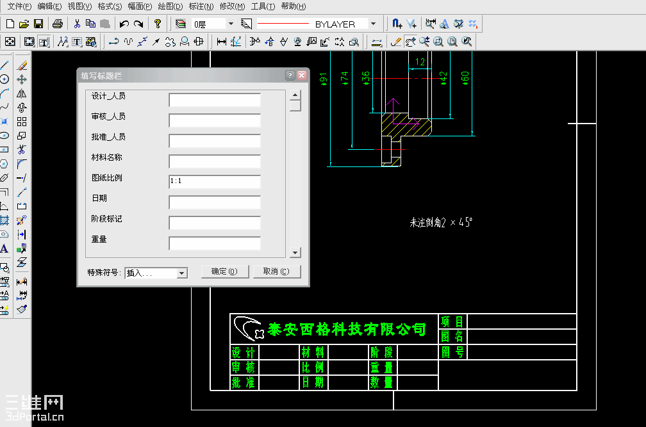Image resolution: width=646 pixels, height=427 pixels.
Task: Select the Line drawing tool
Action: tap(4, 65)
